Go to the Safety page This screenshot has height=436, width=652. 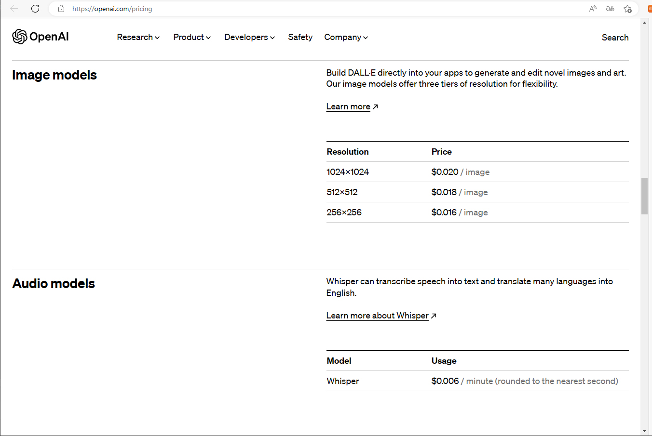coord(300,37)
